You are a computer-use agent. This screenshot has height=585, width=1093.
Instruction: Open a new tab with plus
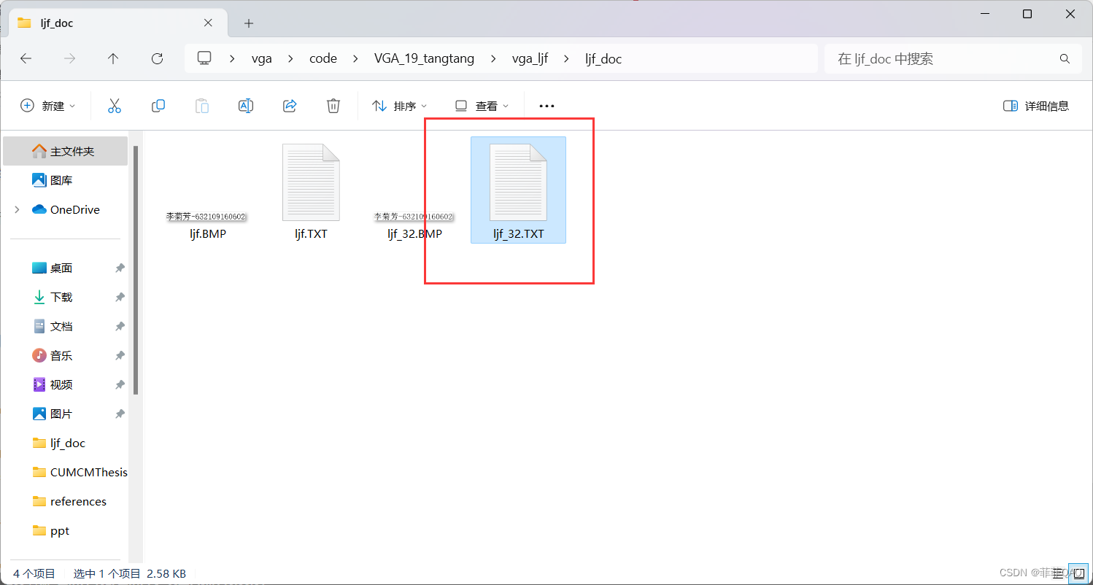[x=249, y=23]
